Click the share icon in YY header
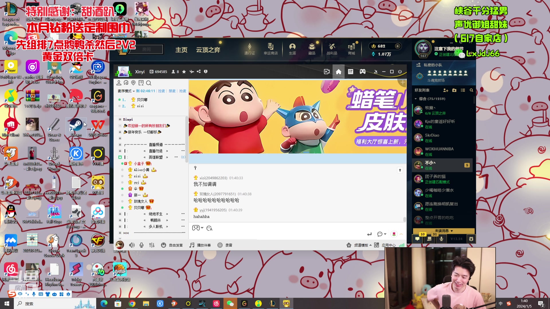This screenshot has width=550, height=309. [199, 72]
